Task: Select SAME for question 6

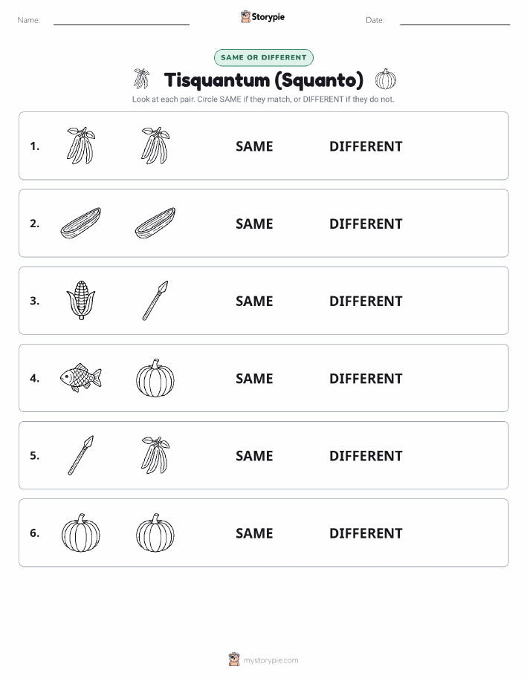Action: click(254, 533)
